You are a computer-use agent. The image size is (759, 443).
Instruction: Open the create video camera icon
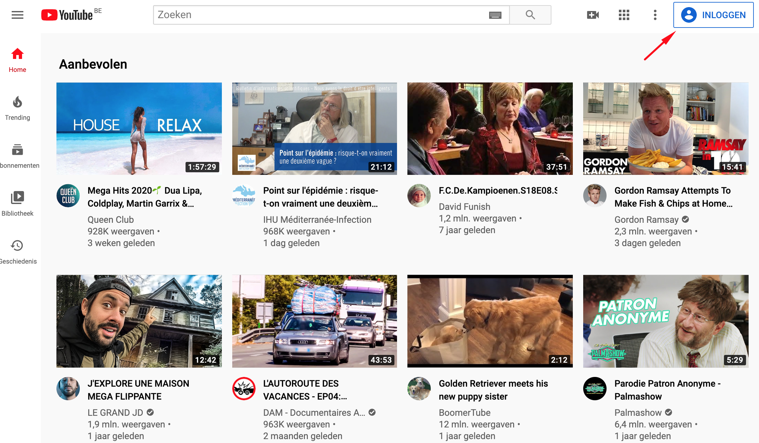pyautogui.click(x=593, y=15)
